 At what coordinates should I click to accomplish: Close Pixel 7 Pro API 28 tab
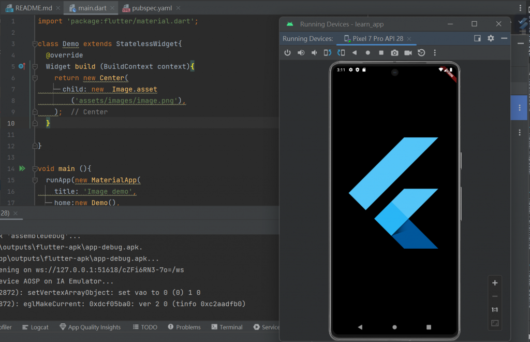(409, 39)
